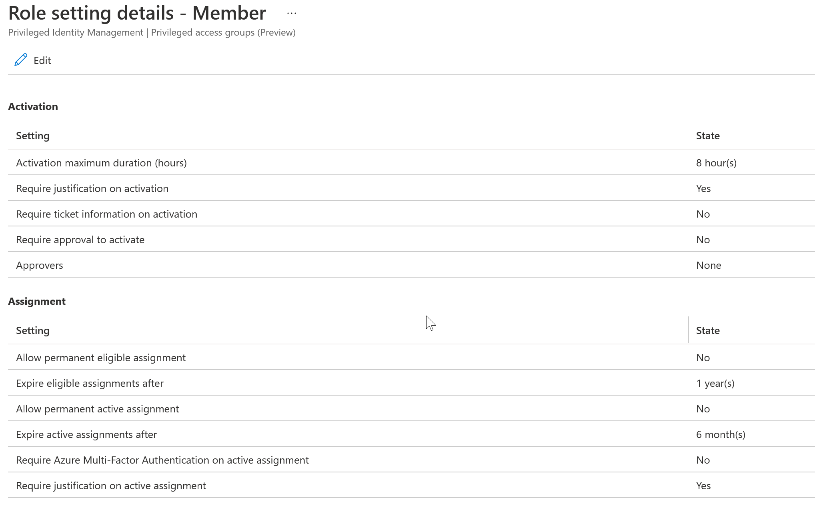Click the Require ticket information on activation setting
This screenshot has width=815, height=514.
pyautogui.click(x=106, y=214)
